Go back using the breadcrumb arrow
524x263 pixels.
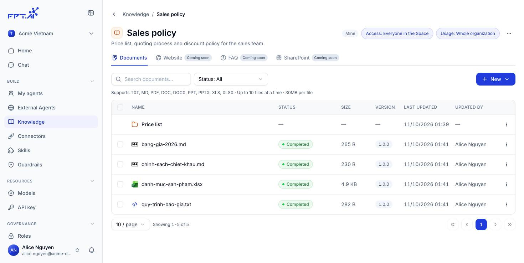pyautogui.click(x=114, y=14)
